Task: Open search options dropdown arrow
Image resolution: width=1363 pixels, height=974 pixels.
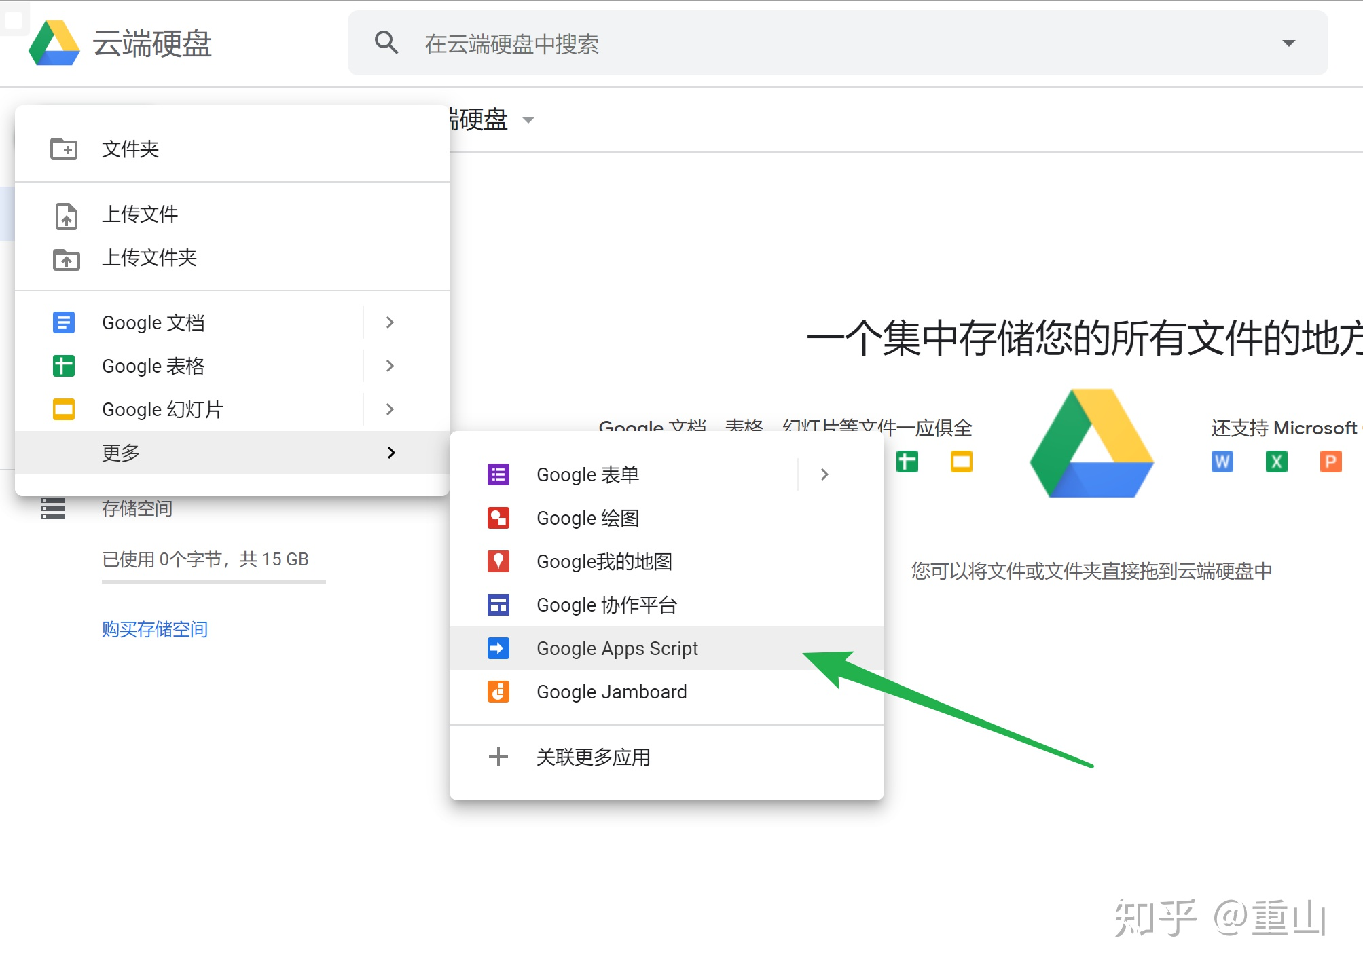Action: point(1288,43)
